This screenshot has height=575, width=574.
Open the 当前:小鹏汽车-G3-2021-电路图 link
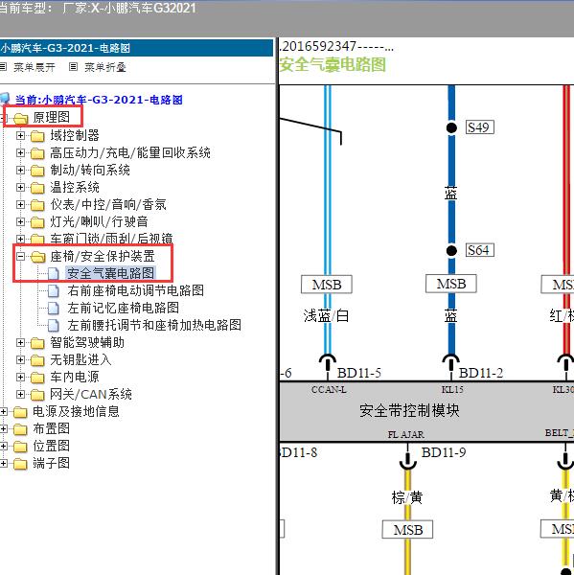point(99,100)
